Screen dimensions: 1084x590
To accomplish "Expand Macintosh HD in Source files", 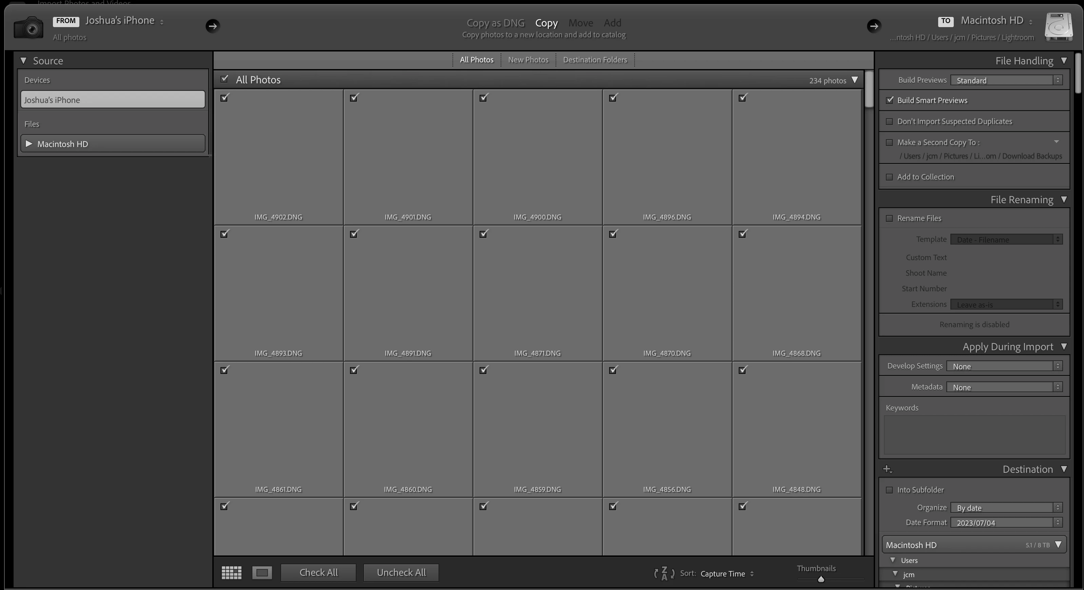I will pyautogui.click(x=29, y=144).
